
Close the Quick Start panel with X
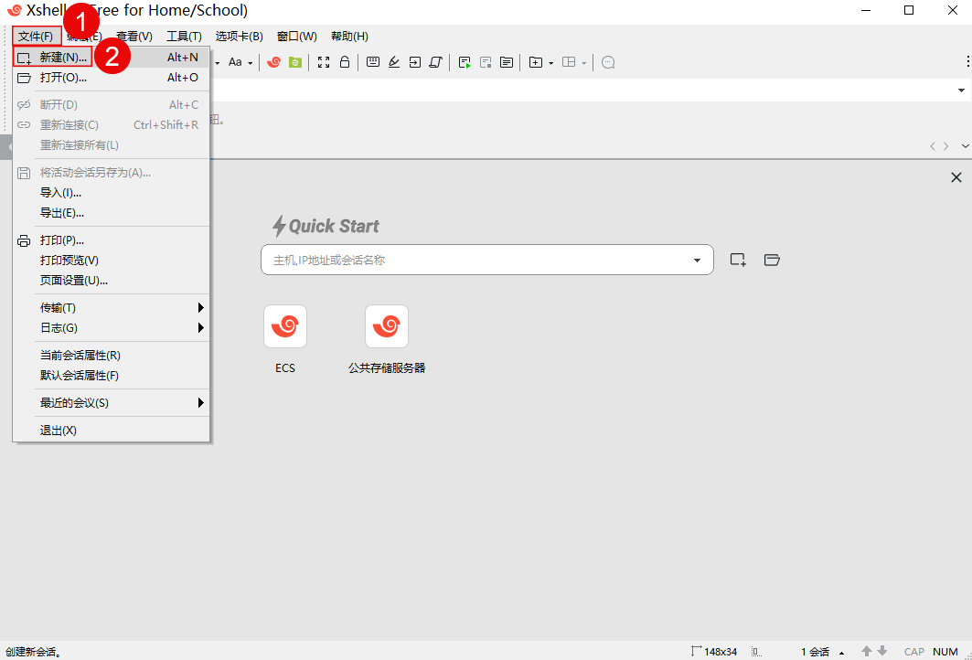point(956,177)
